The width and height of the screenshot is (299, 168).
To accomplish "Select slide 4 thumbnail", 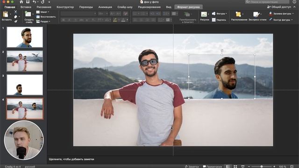I will pyautogui.click(x=25, y=109).
